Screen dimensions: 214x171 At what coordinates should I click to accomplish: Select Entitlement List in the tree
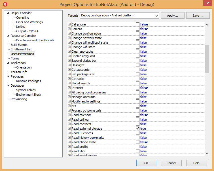(x=21, y=49)
